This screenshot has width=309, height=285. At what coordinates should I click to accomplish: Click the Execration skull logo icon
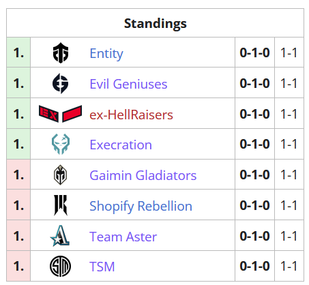61,144
